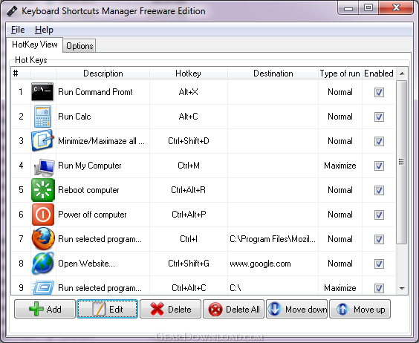Disable the Run Calc hotkey checkbox
This screenshot has height=343, width=419.
[379, 117]
